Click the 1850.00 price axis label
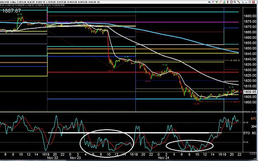Screen dimensions: 258x161 click(x=250, y=49)
